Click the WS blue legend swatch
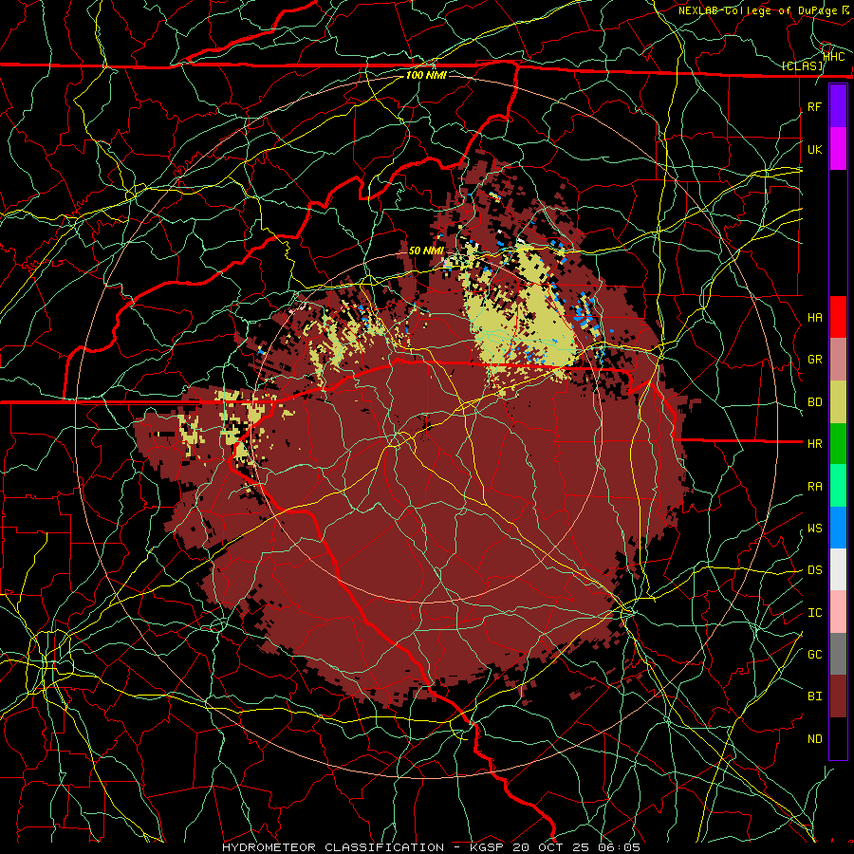The width and height of the screenshot is (854, 854). (x=838, y=528)
